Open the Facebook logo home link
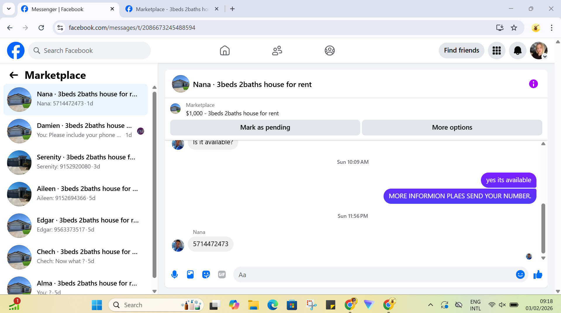 (x=16, y=51)
